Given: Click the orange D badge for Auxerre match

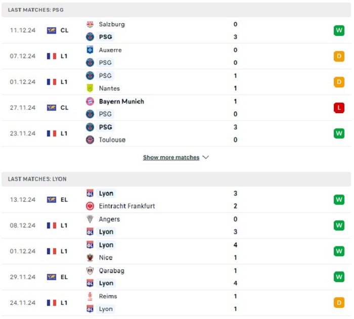Looking at the screenshot, I should [x=339, y=56].
